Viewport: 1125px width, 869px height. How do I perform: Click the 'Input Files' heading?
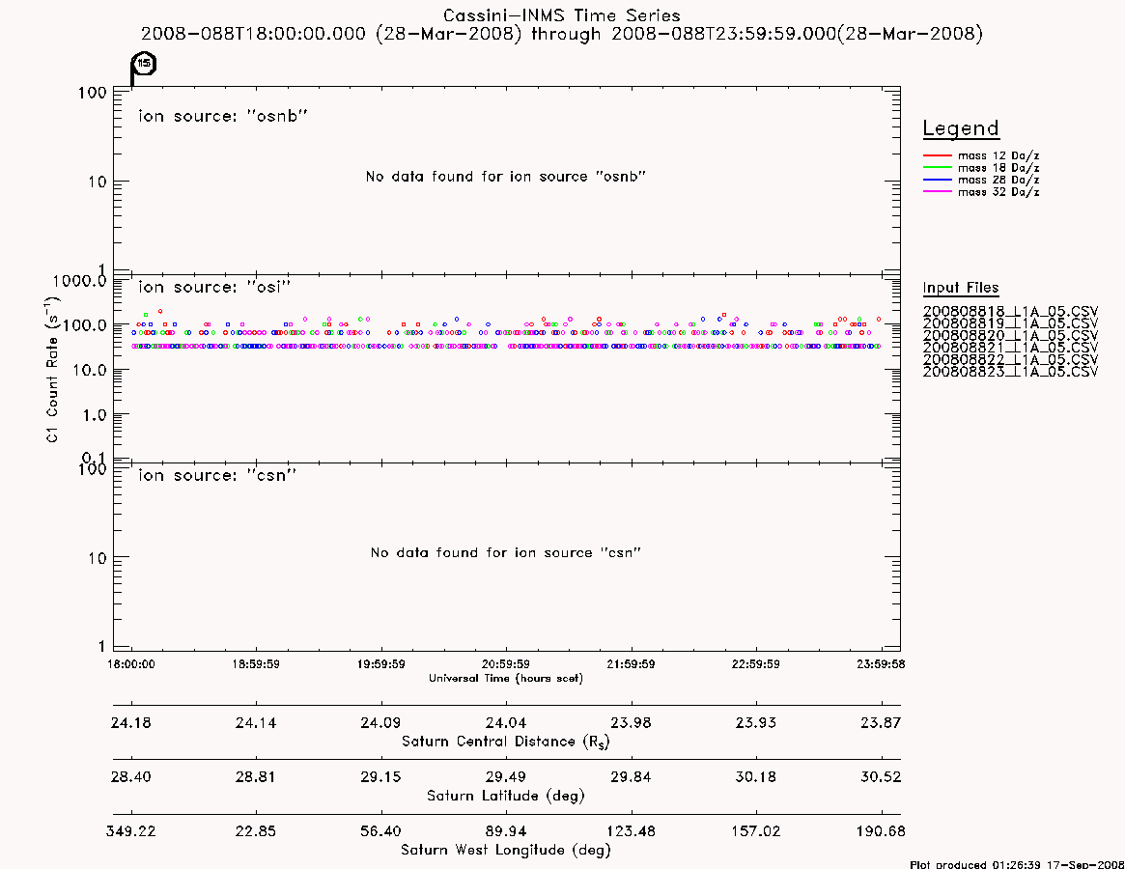[x=961, y=288]
